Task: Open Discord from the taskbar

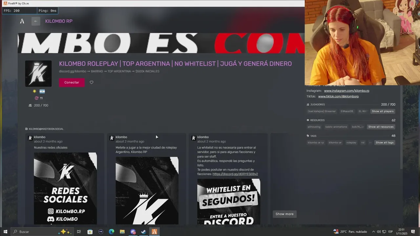Action: 133,232
